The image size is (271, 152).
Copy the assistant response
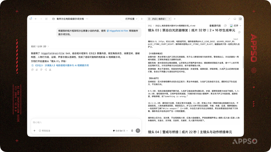click(32, 70)
